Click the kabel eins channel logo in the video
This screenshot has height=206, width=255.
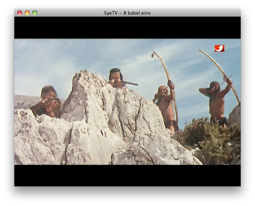click(220, 48)
